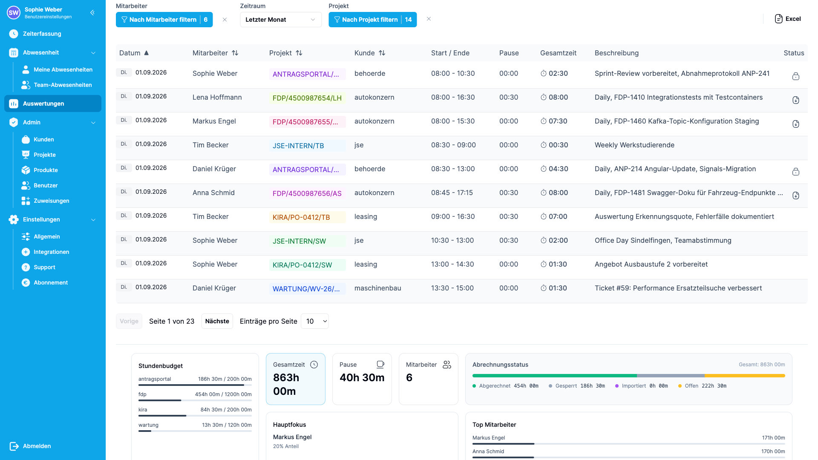Export to Excel
This screenshot has width=818, height=460.
(x=787, y=19)
